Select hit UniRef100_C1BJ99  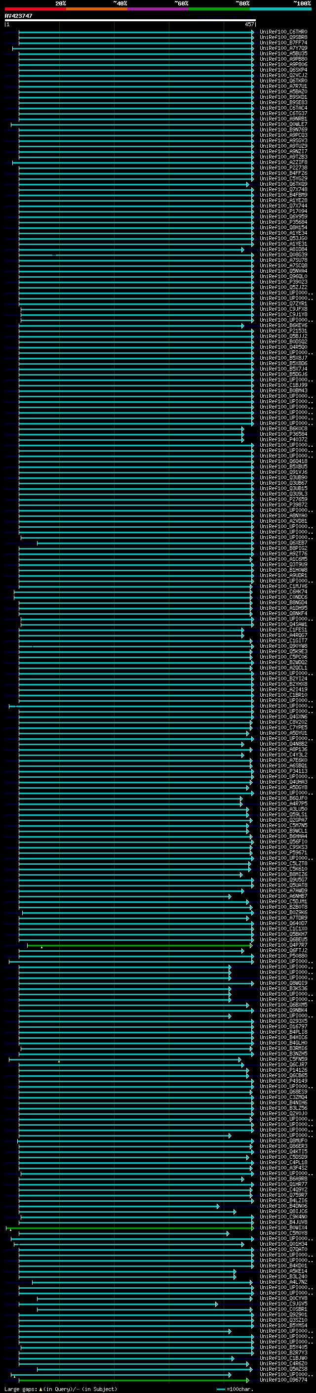click(283, 385)
